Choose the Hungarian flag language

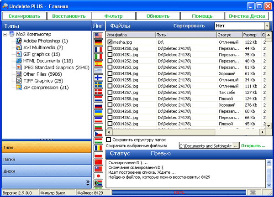(x=98, y=141)
